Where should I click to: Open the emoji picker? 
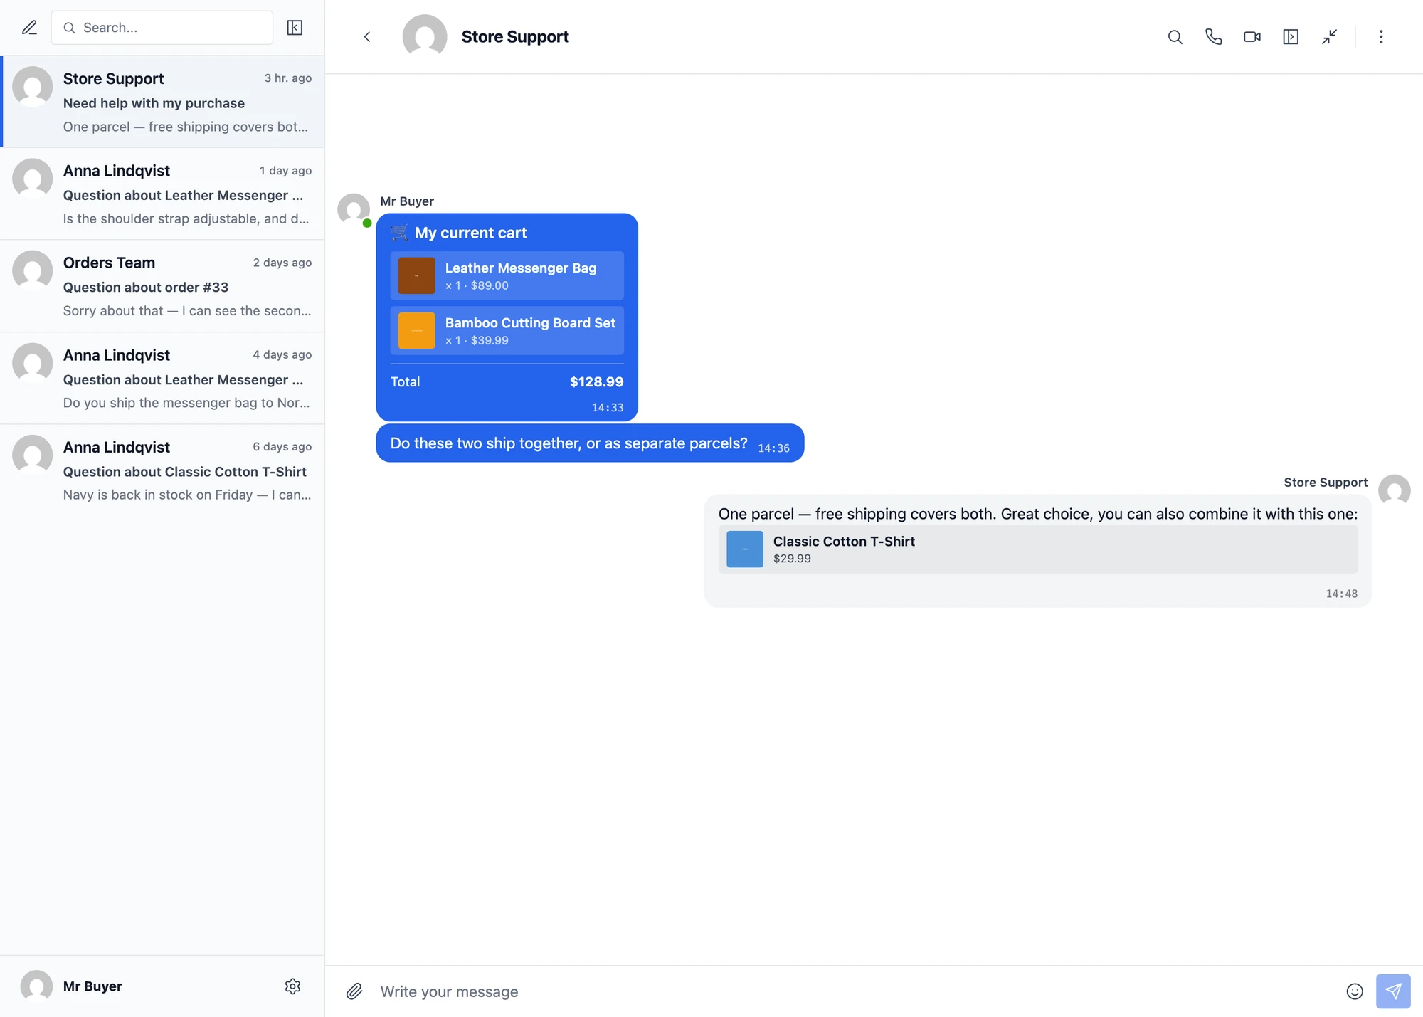coord(1355,991)
